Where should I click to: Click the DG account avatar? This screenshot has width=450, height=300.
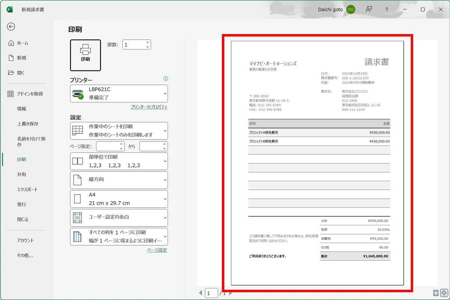click(x=351, y=9)
